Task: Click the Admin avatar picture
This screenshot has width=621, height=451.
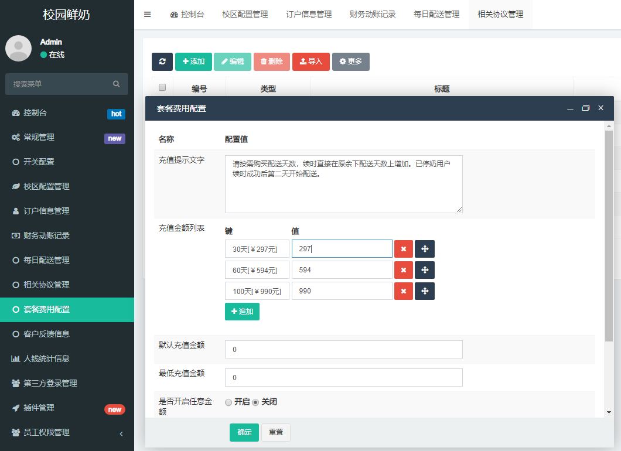Action: click(x=18, y=48)
